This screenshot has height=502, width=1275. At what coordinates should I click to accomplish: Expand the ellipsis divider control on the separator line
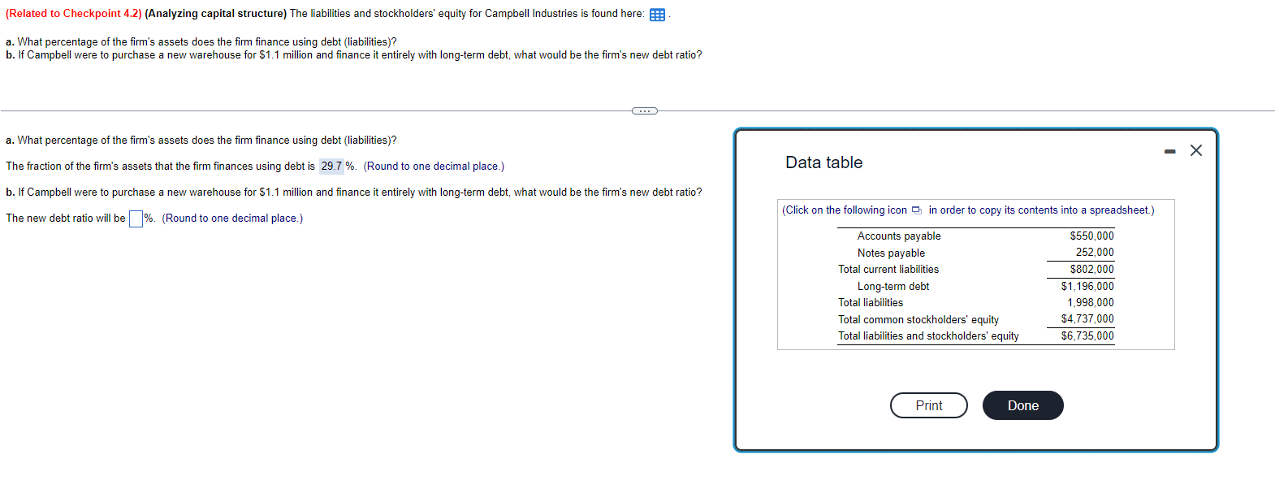coord(644,110)
